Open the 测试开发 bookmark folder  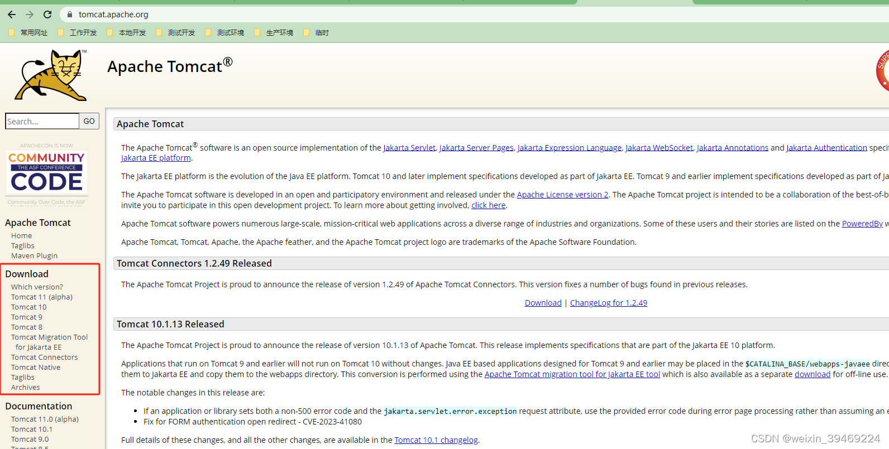[x=175, y=33]
